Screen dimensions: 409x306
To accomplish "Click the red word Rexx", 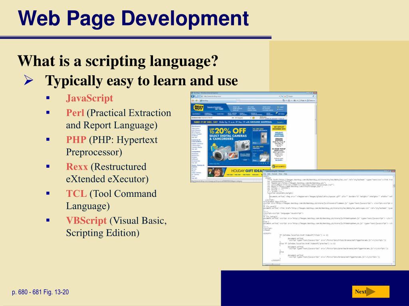I will [77, 167].
